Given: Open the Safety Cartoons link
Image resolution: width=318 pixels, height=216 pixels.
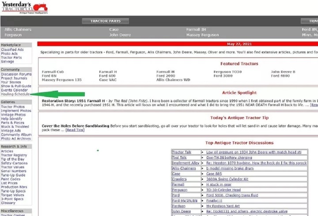Looking at the screenshot, I should (14, 163).
